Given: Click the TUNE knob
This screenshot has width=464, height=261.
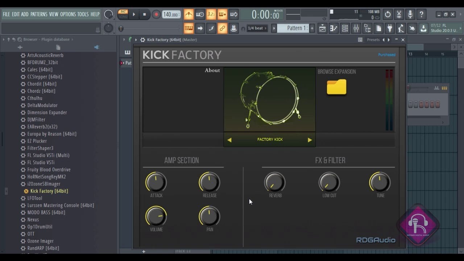Looking at the screenshot, I should [380, 182].
